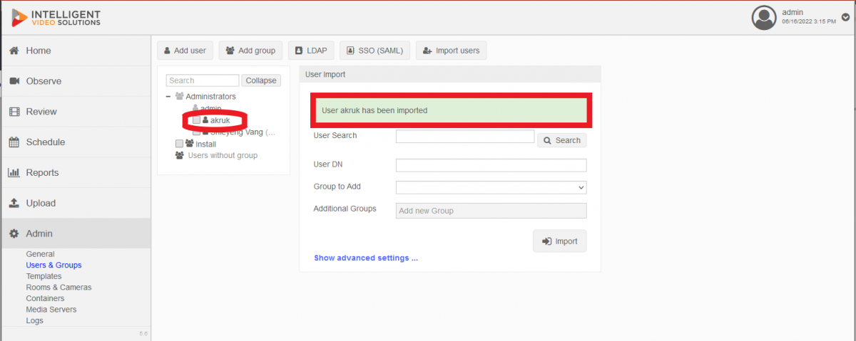This screenshot has width=856, height=341.
Task: Click the Review film icon
Action: [x=14, y=112]
